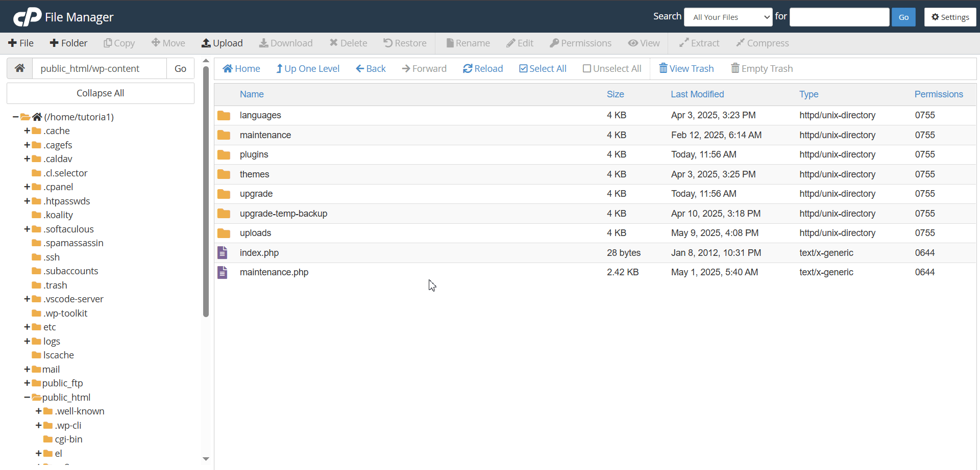Click the languages folder icon

pos(224,115)
